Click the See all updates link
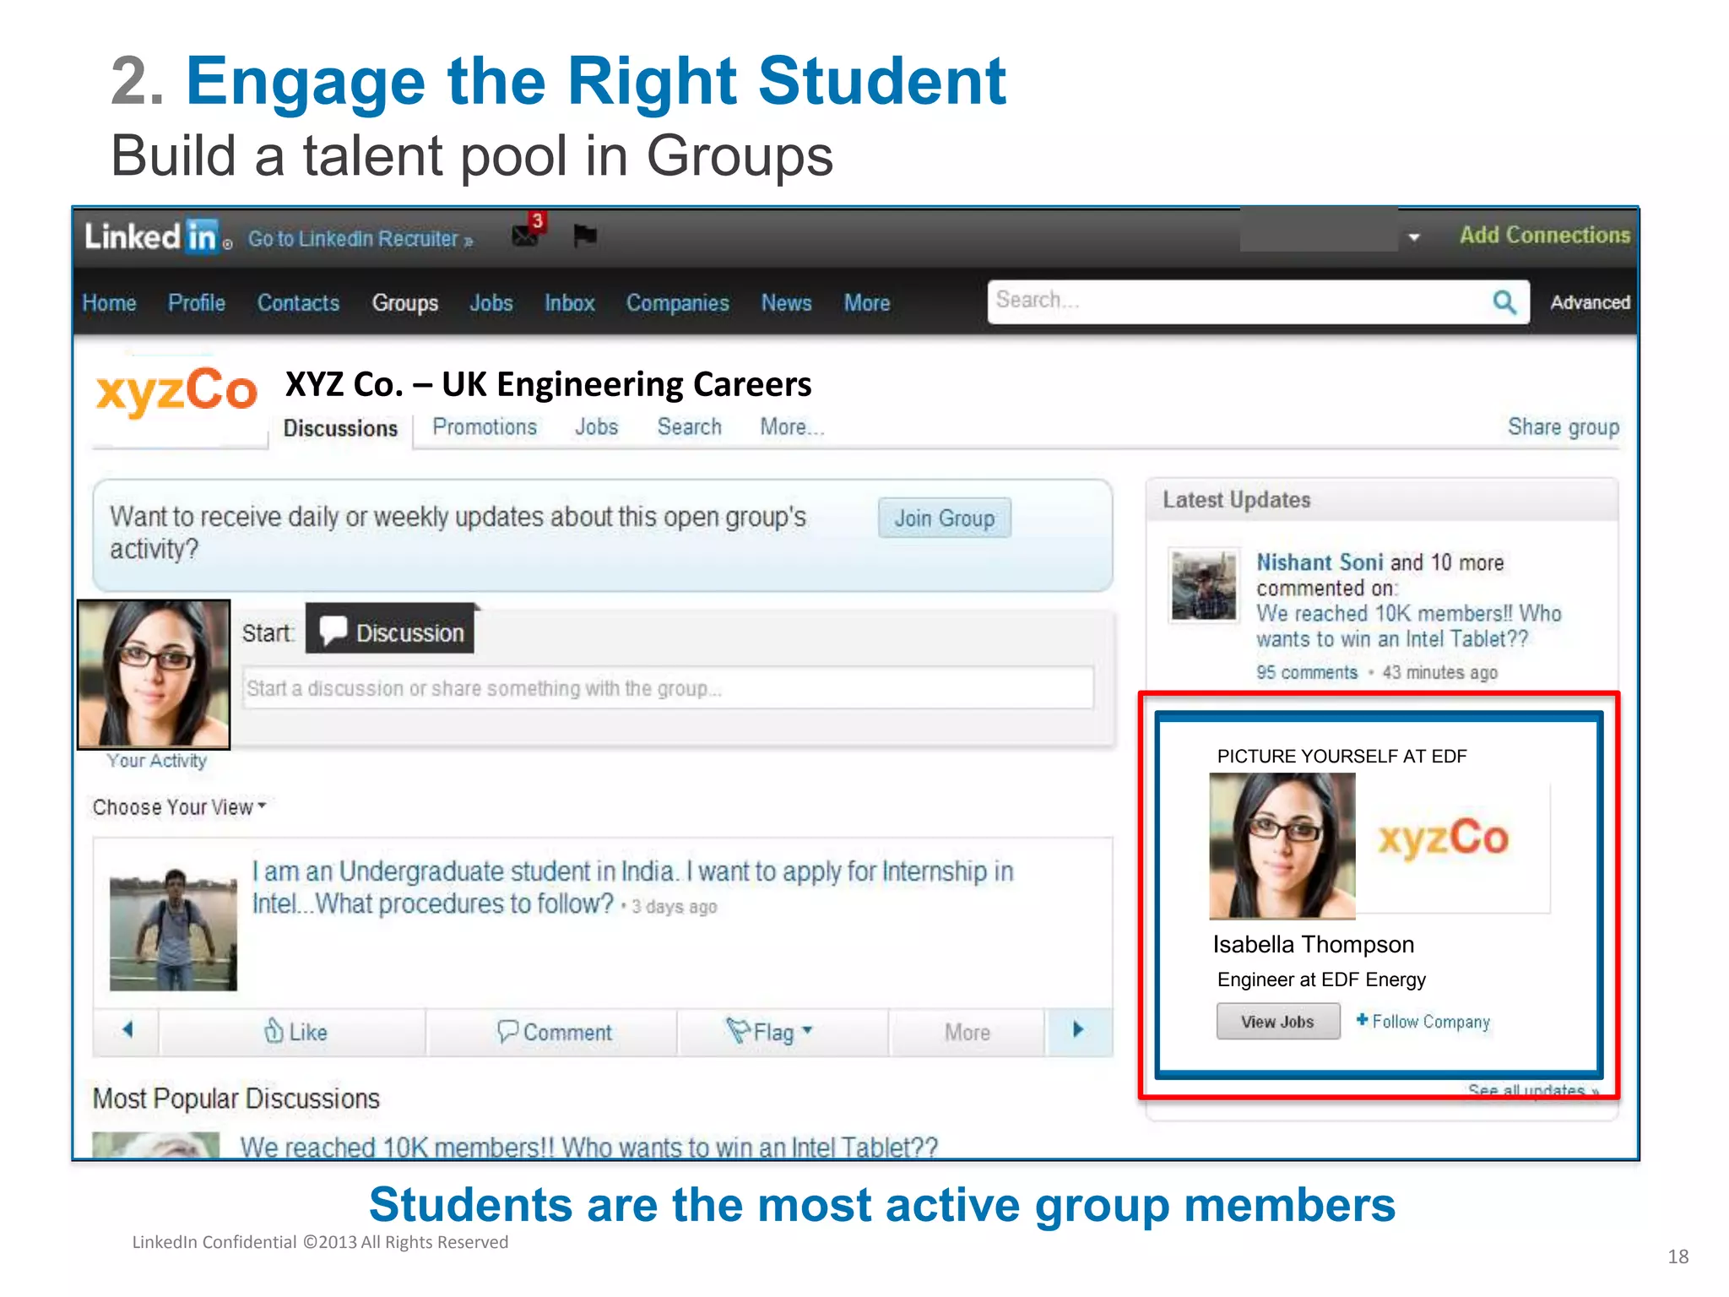1729x1297 pixels. (x=1533, y=1090)
